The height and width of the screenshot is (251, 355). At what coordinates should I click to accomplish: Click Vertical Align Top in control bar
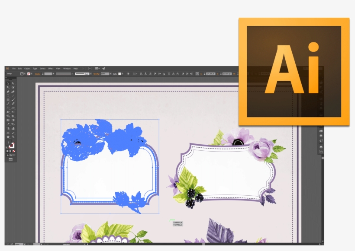tap(155, 73)
